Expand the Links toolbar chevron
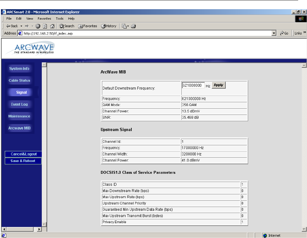Image resolution: width=307 pixels, height=238 pixels. 305,32
